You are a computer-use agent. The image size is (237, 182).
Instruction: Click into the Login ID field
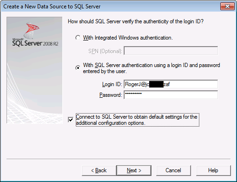[x=171, y=84]
